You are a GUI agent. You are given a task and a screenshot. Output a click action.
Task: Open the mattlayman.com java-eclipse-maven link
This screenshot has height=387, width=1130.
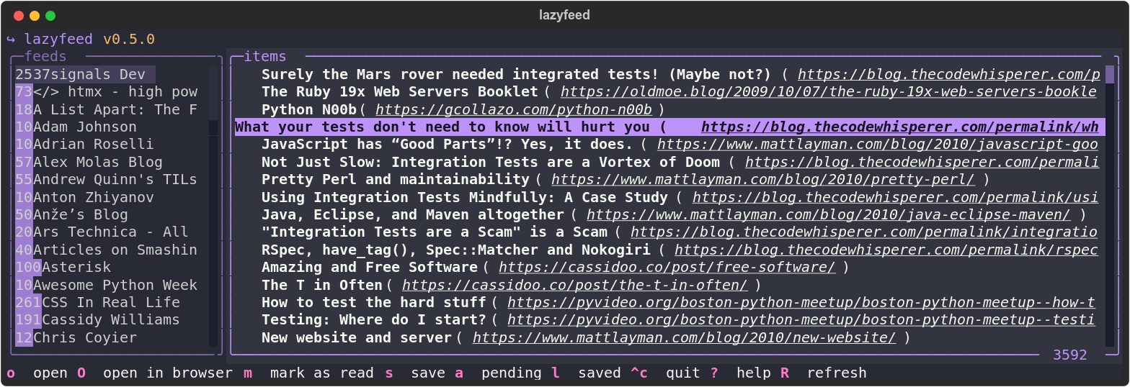pyautogui.click(x=828, y=215)
